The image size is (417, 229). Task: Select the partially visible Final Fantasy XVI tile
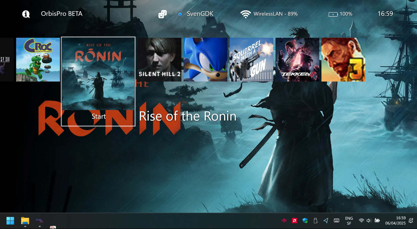pyautogui.click(x=7, y=59)
